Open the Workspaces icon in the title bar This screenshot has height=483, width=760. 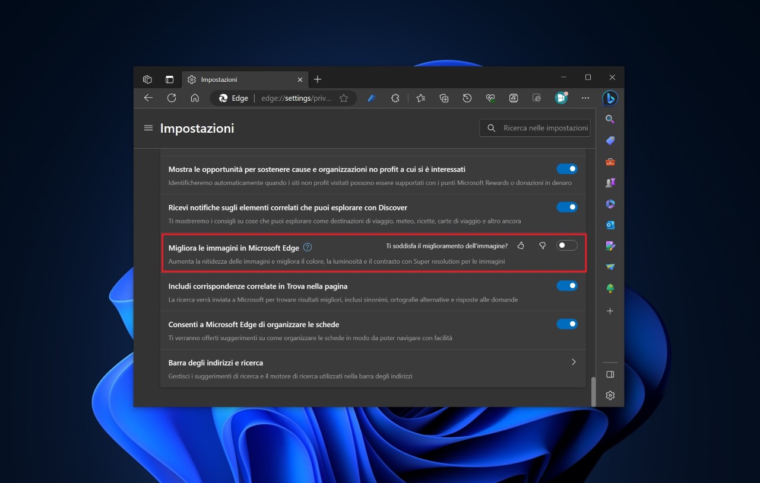(x=147, y=79)
